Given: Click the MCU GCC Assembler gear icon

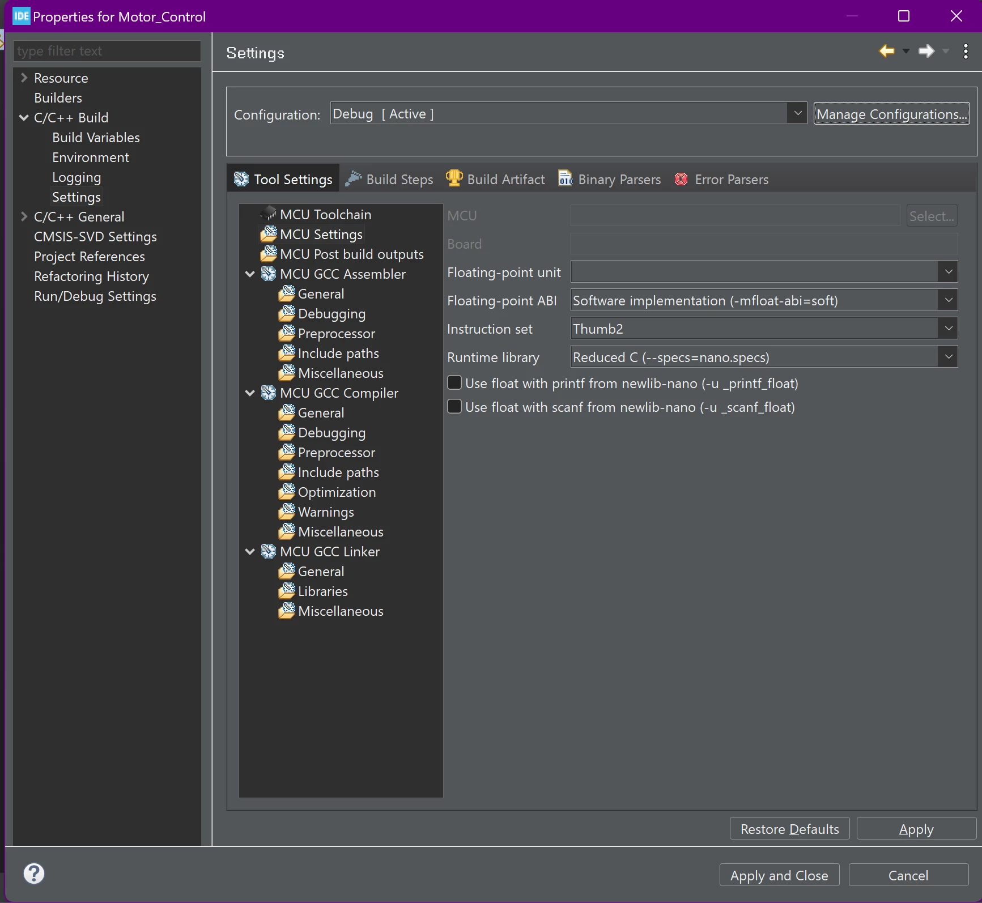Looking at the screenshot, I should [x=268, y=274].
